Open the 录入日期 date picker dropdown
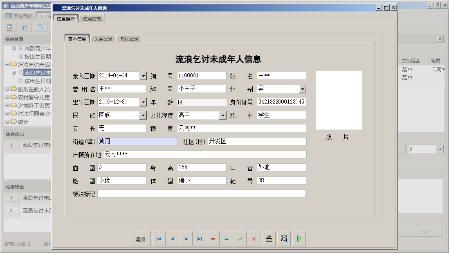Screen dimensions: 449x253 click(x=143, y=76)
